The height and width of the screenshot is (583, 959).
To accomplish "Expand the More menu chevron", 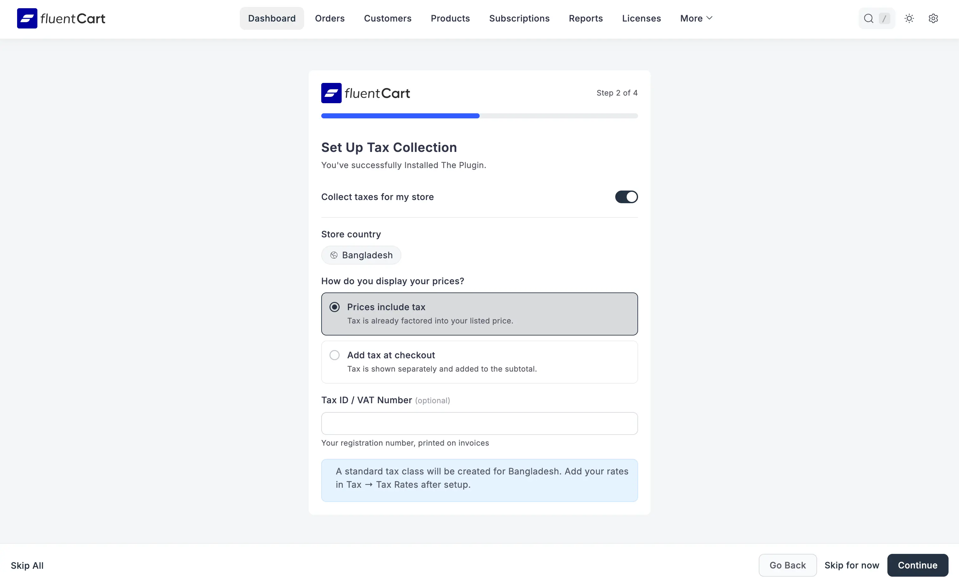I will 709,18.
